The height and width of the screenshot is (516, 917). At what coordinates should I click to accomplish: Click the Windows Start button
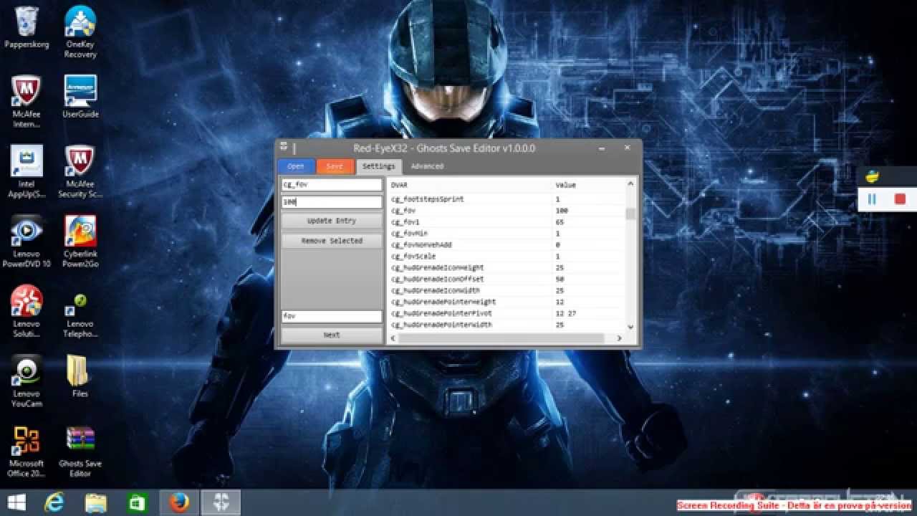(x=16, y=502)
